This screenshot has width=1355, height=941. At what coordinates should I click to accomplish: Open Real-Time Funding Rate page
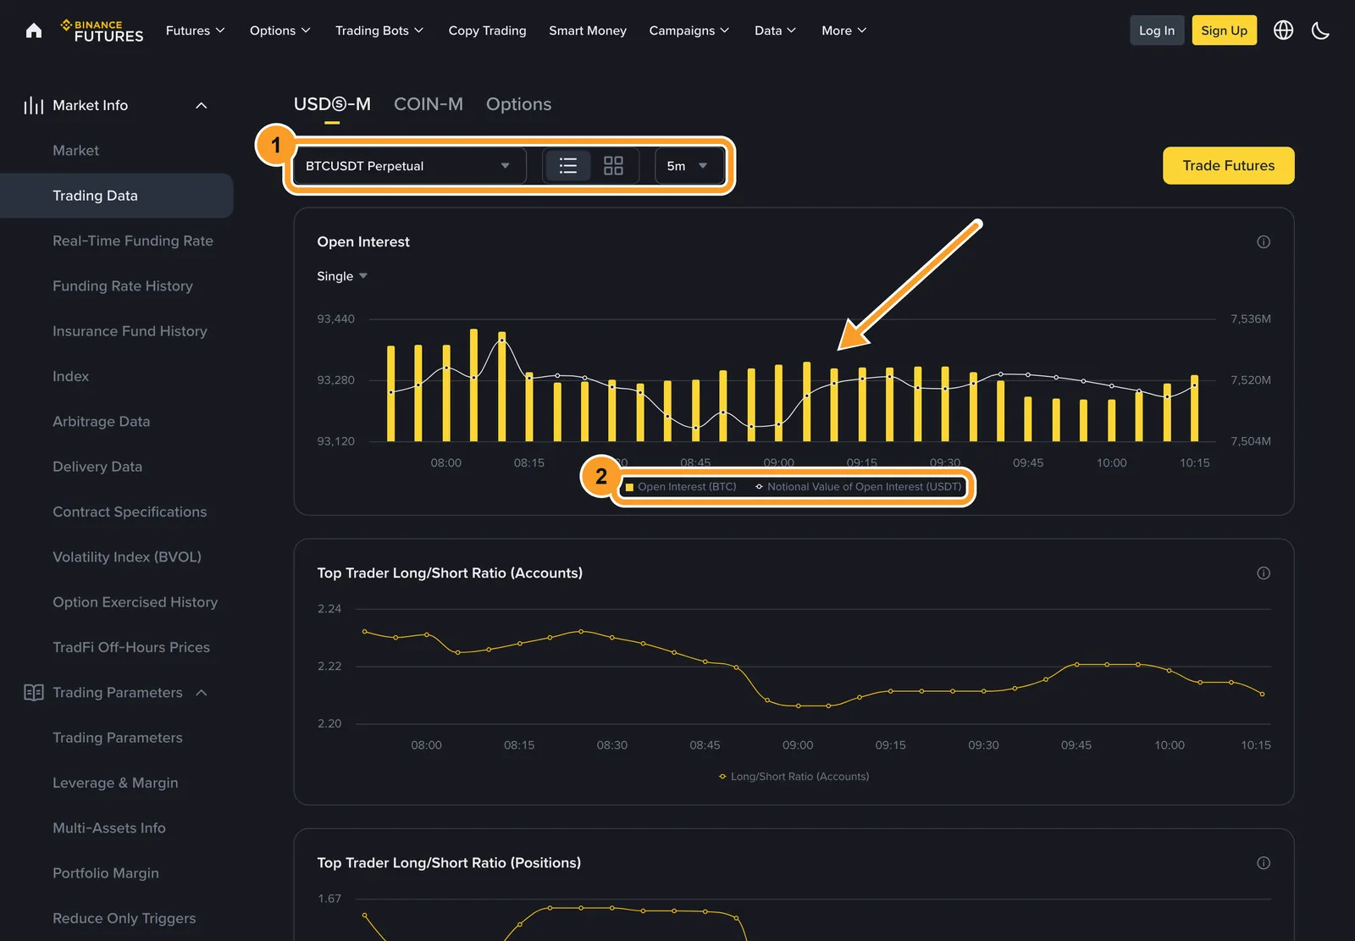(133, 241)
